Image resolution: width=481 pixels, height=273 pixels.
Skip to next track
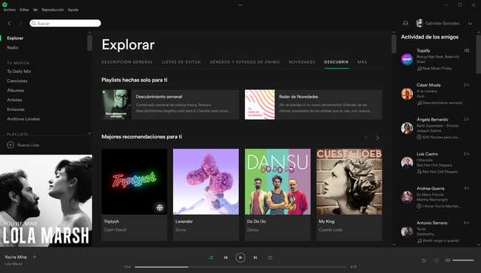click(255, 257)
